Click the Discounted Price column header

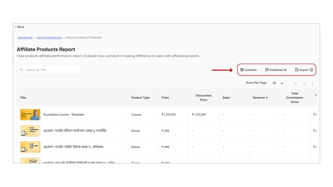coord(203,98)
